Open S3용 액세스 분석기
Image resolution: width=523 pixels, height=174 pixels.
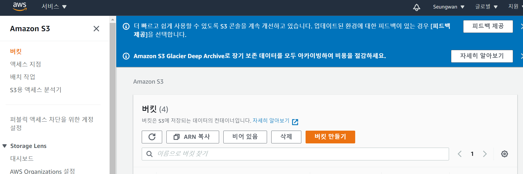coord(36,90)
